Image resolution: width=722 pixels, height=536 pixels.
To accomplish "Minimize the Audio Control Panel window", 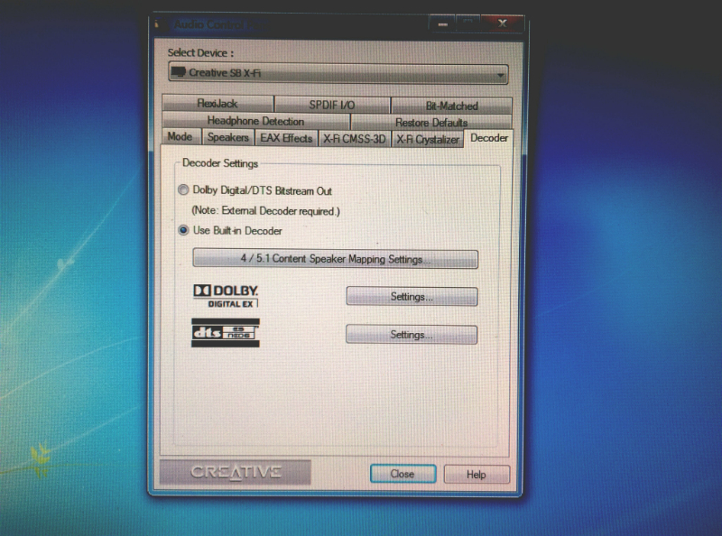I will tap(442, 24).
